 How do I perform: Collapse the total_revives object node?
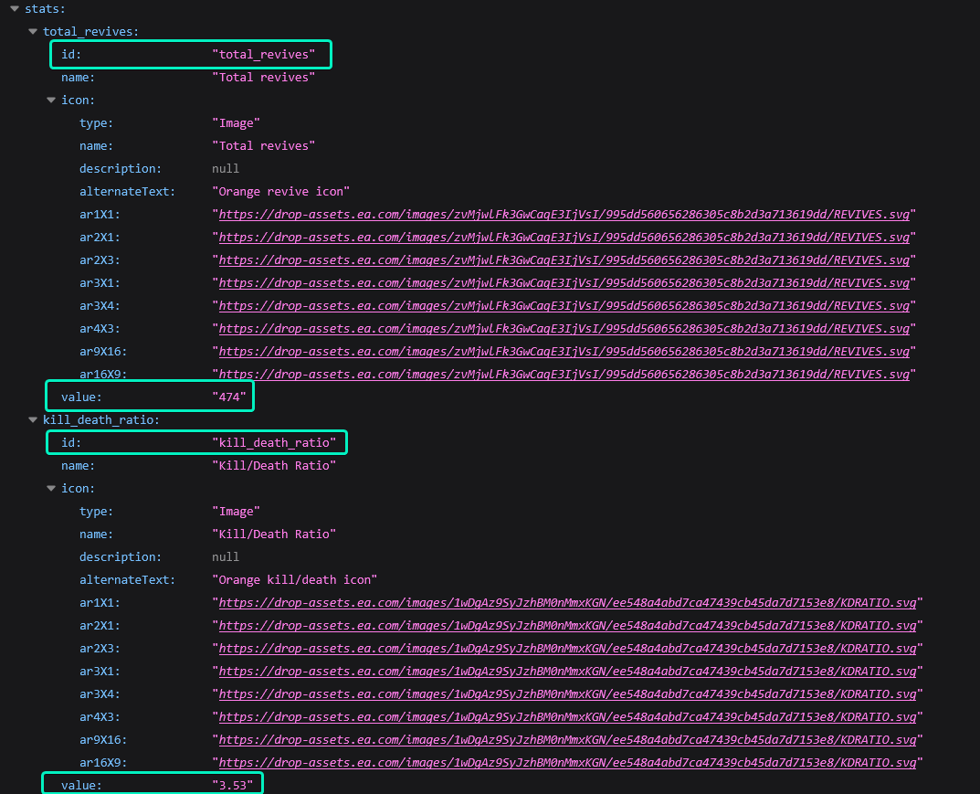point(33,31)
